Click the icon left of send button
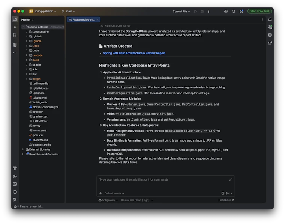 223,193
